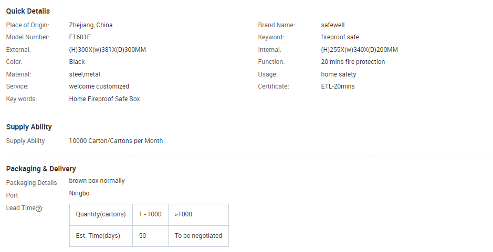
Task: Click the fireproof safe keyword value
Action: [x=340, y=37]
